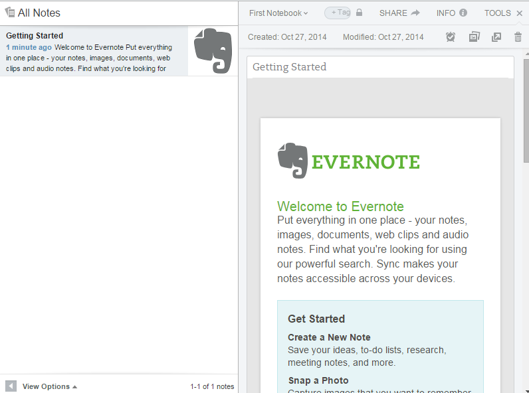Click the presentation mode icon

(x=474, y=37)
